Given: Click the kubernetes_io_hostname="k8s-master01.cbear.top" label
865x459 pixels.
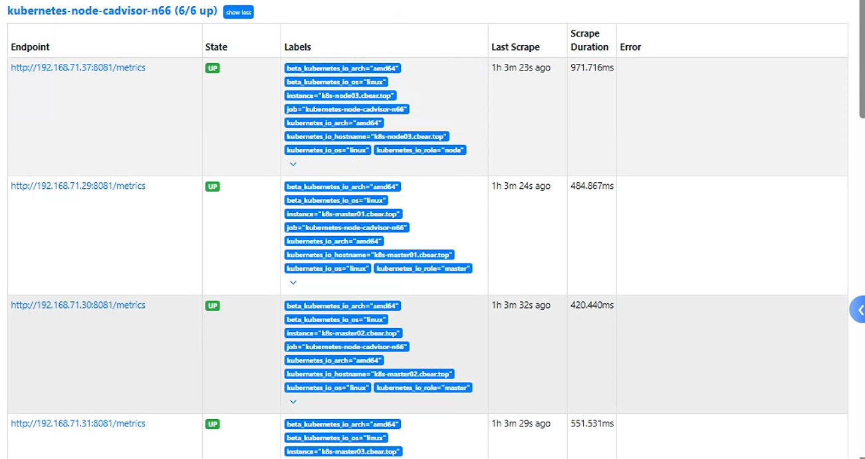Looking at the screenshot, I should [370, 255].
